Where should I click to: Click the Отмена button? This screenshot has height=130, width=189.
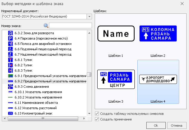click(x=177, y=125)
